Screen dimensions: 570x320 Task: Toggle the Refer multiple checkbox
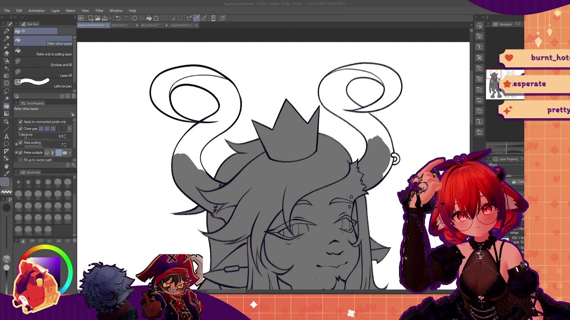tap(20, 152)
